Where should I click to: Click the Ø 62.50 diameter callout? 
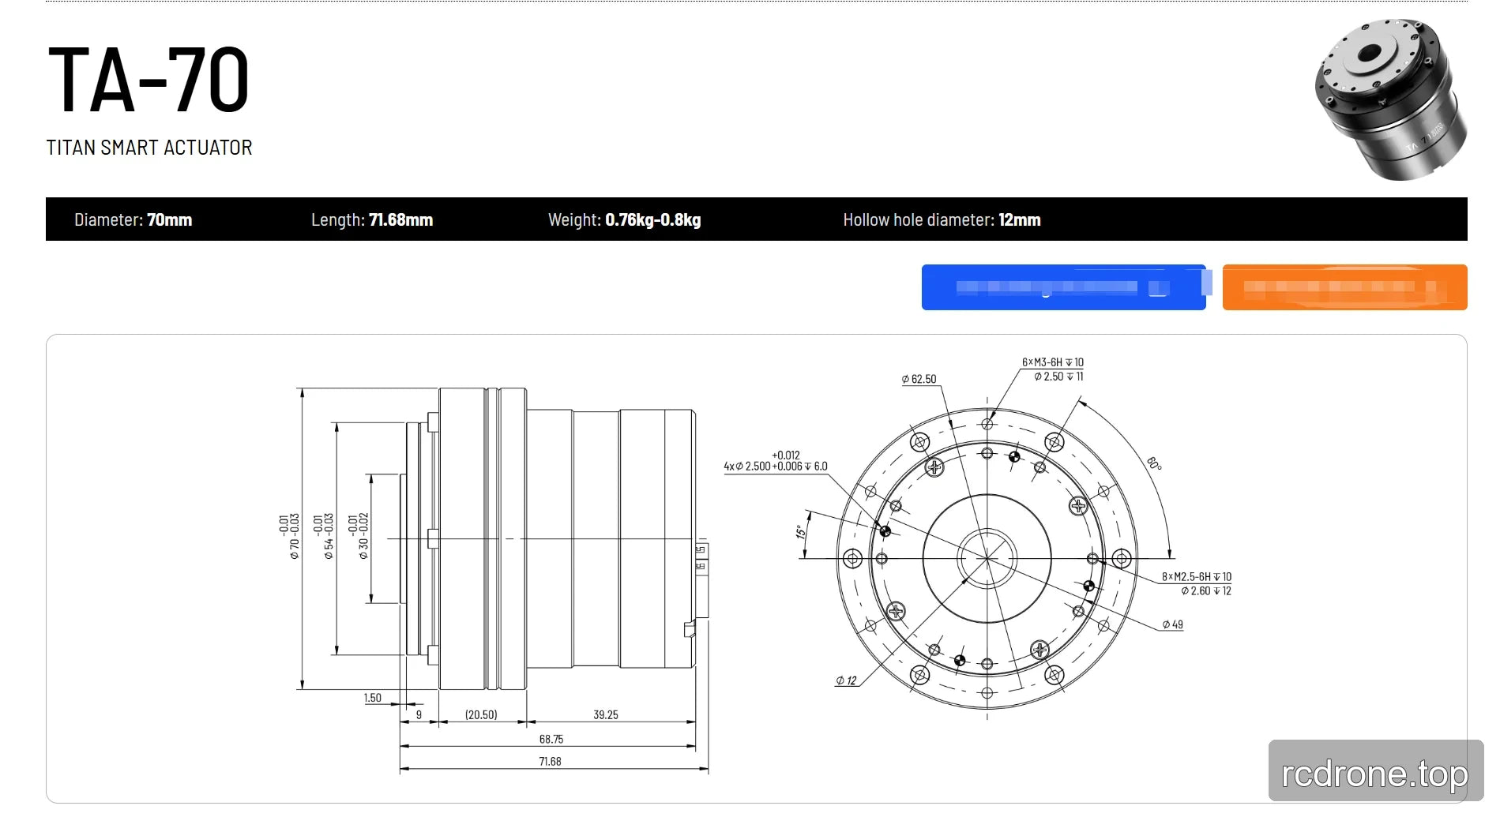point(919,379)
